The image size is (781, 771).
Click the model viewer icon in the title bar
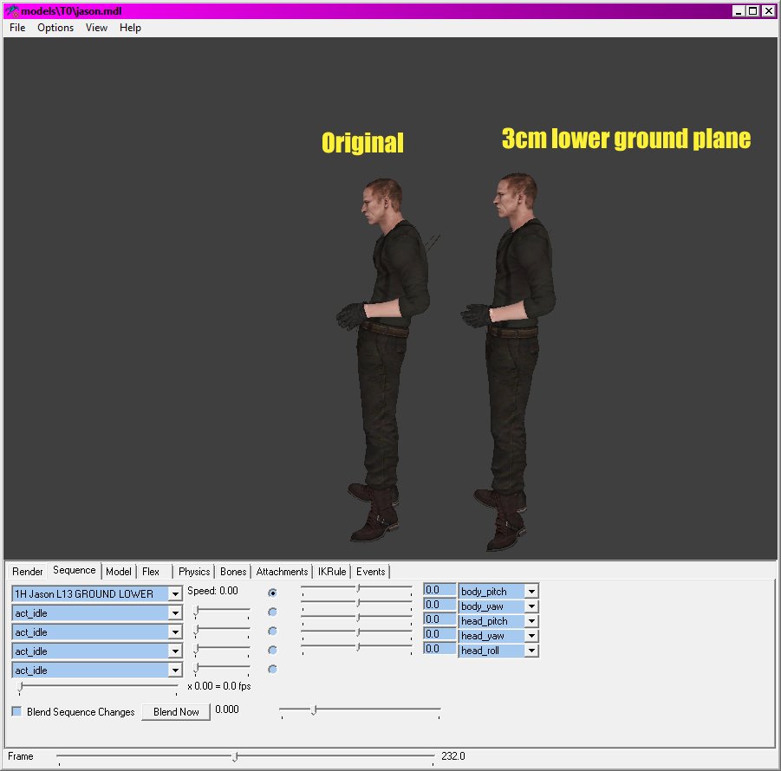coord(11,11)
